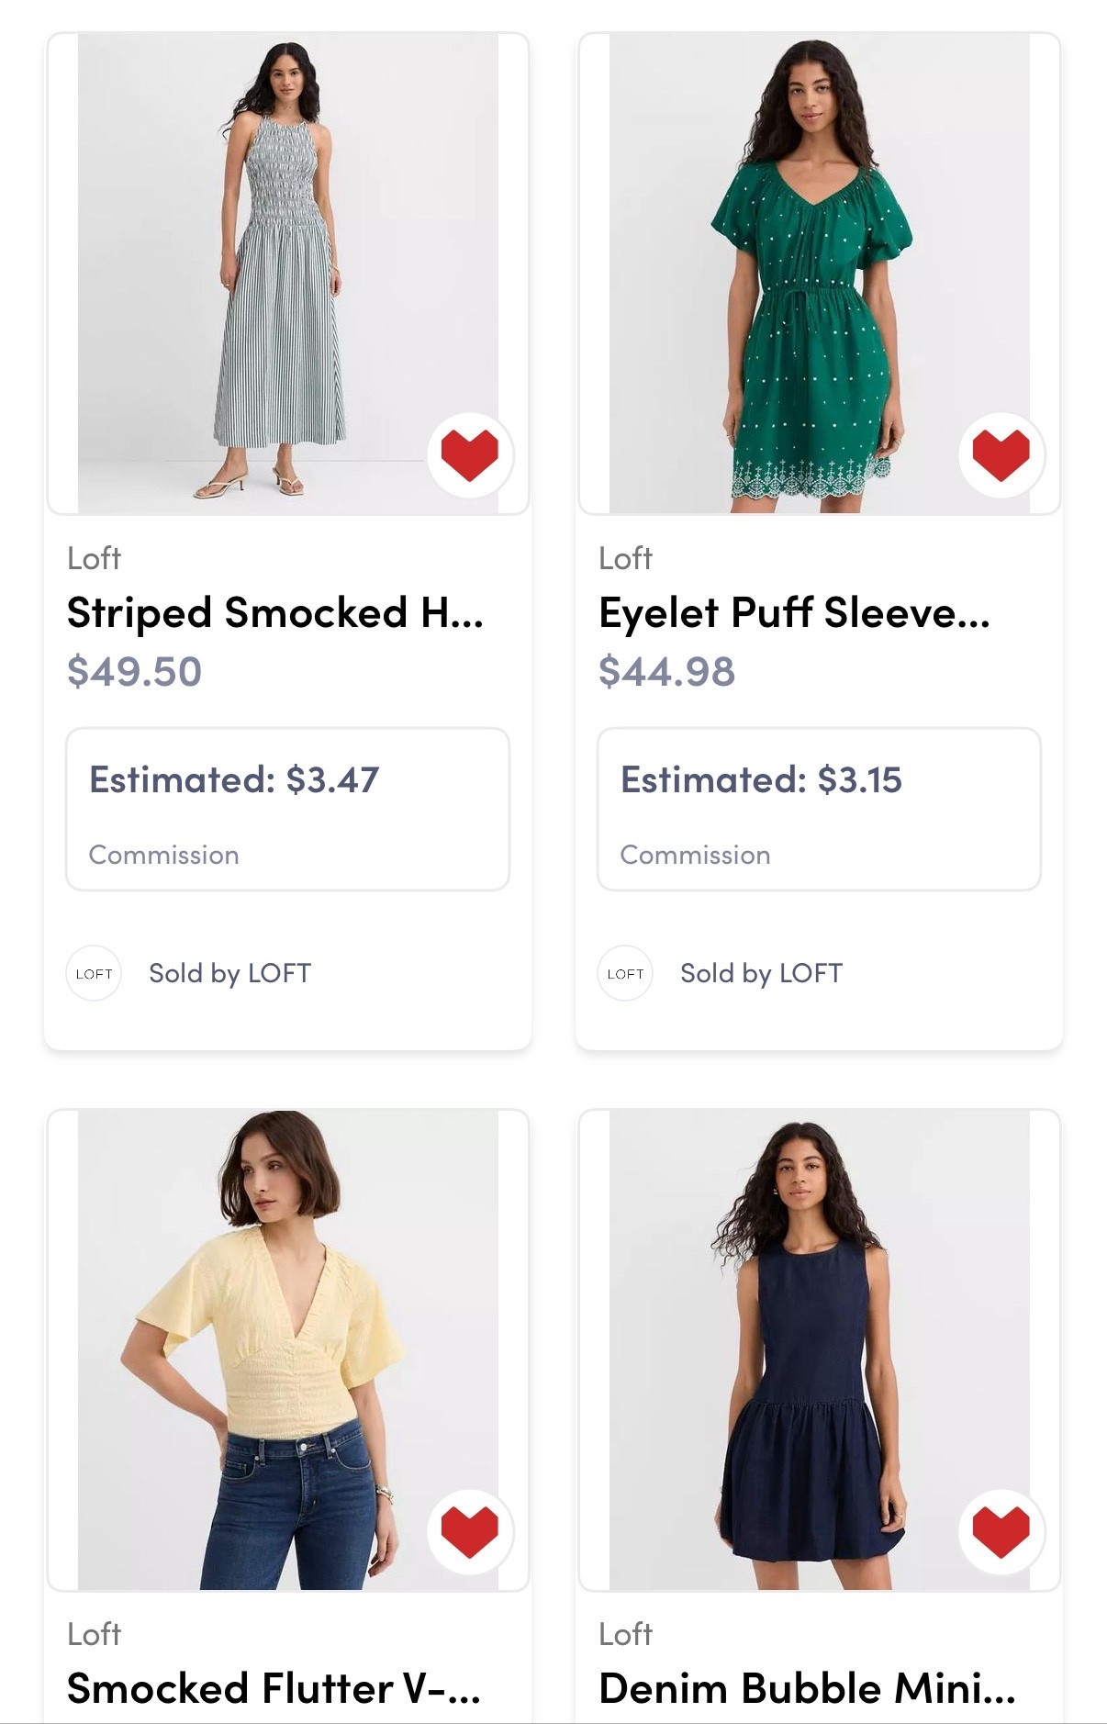Open Eyelet Puff Sleeve... product title
This screenshot has width=1107, height=1724.
click(x=794, y=613)
